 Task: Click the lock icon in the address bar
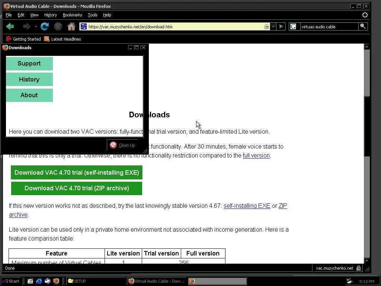pyautogui.click(x=266, y=26)
